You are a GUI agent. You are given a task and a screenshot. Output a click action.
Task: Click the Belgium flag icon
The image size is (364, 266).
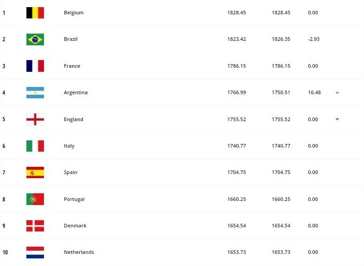[35, 13]
